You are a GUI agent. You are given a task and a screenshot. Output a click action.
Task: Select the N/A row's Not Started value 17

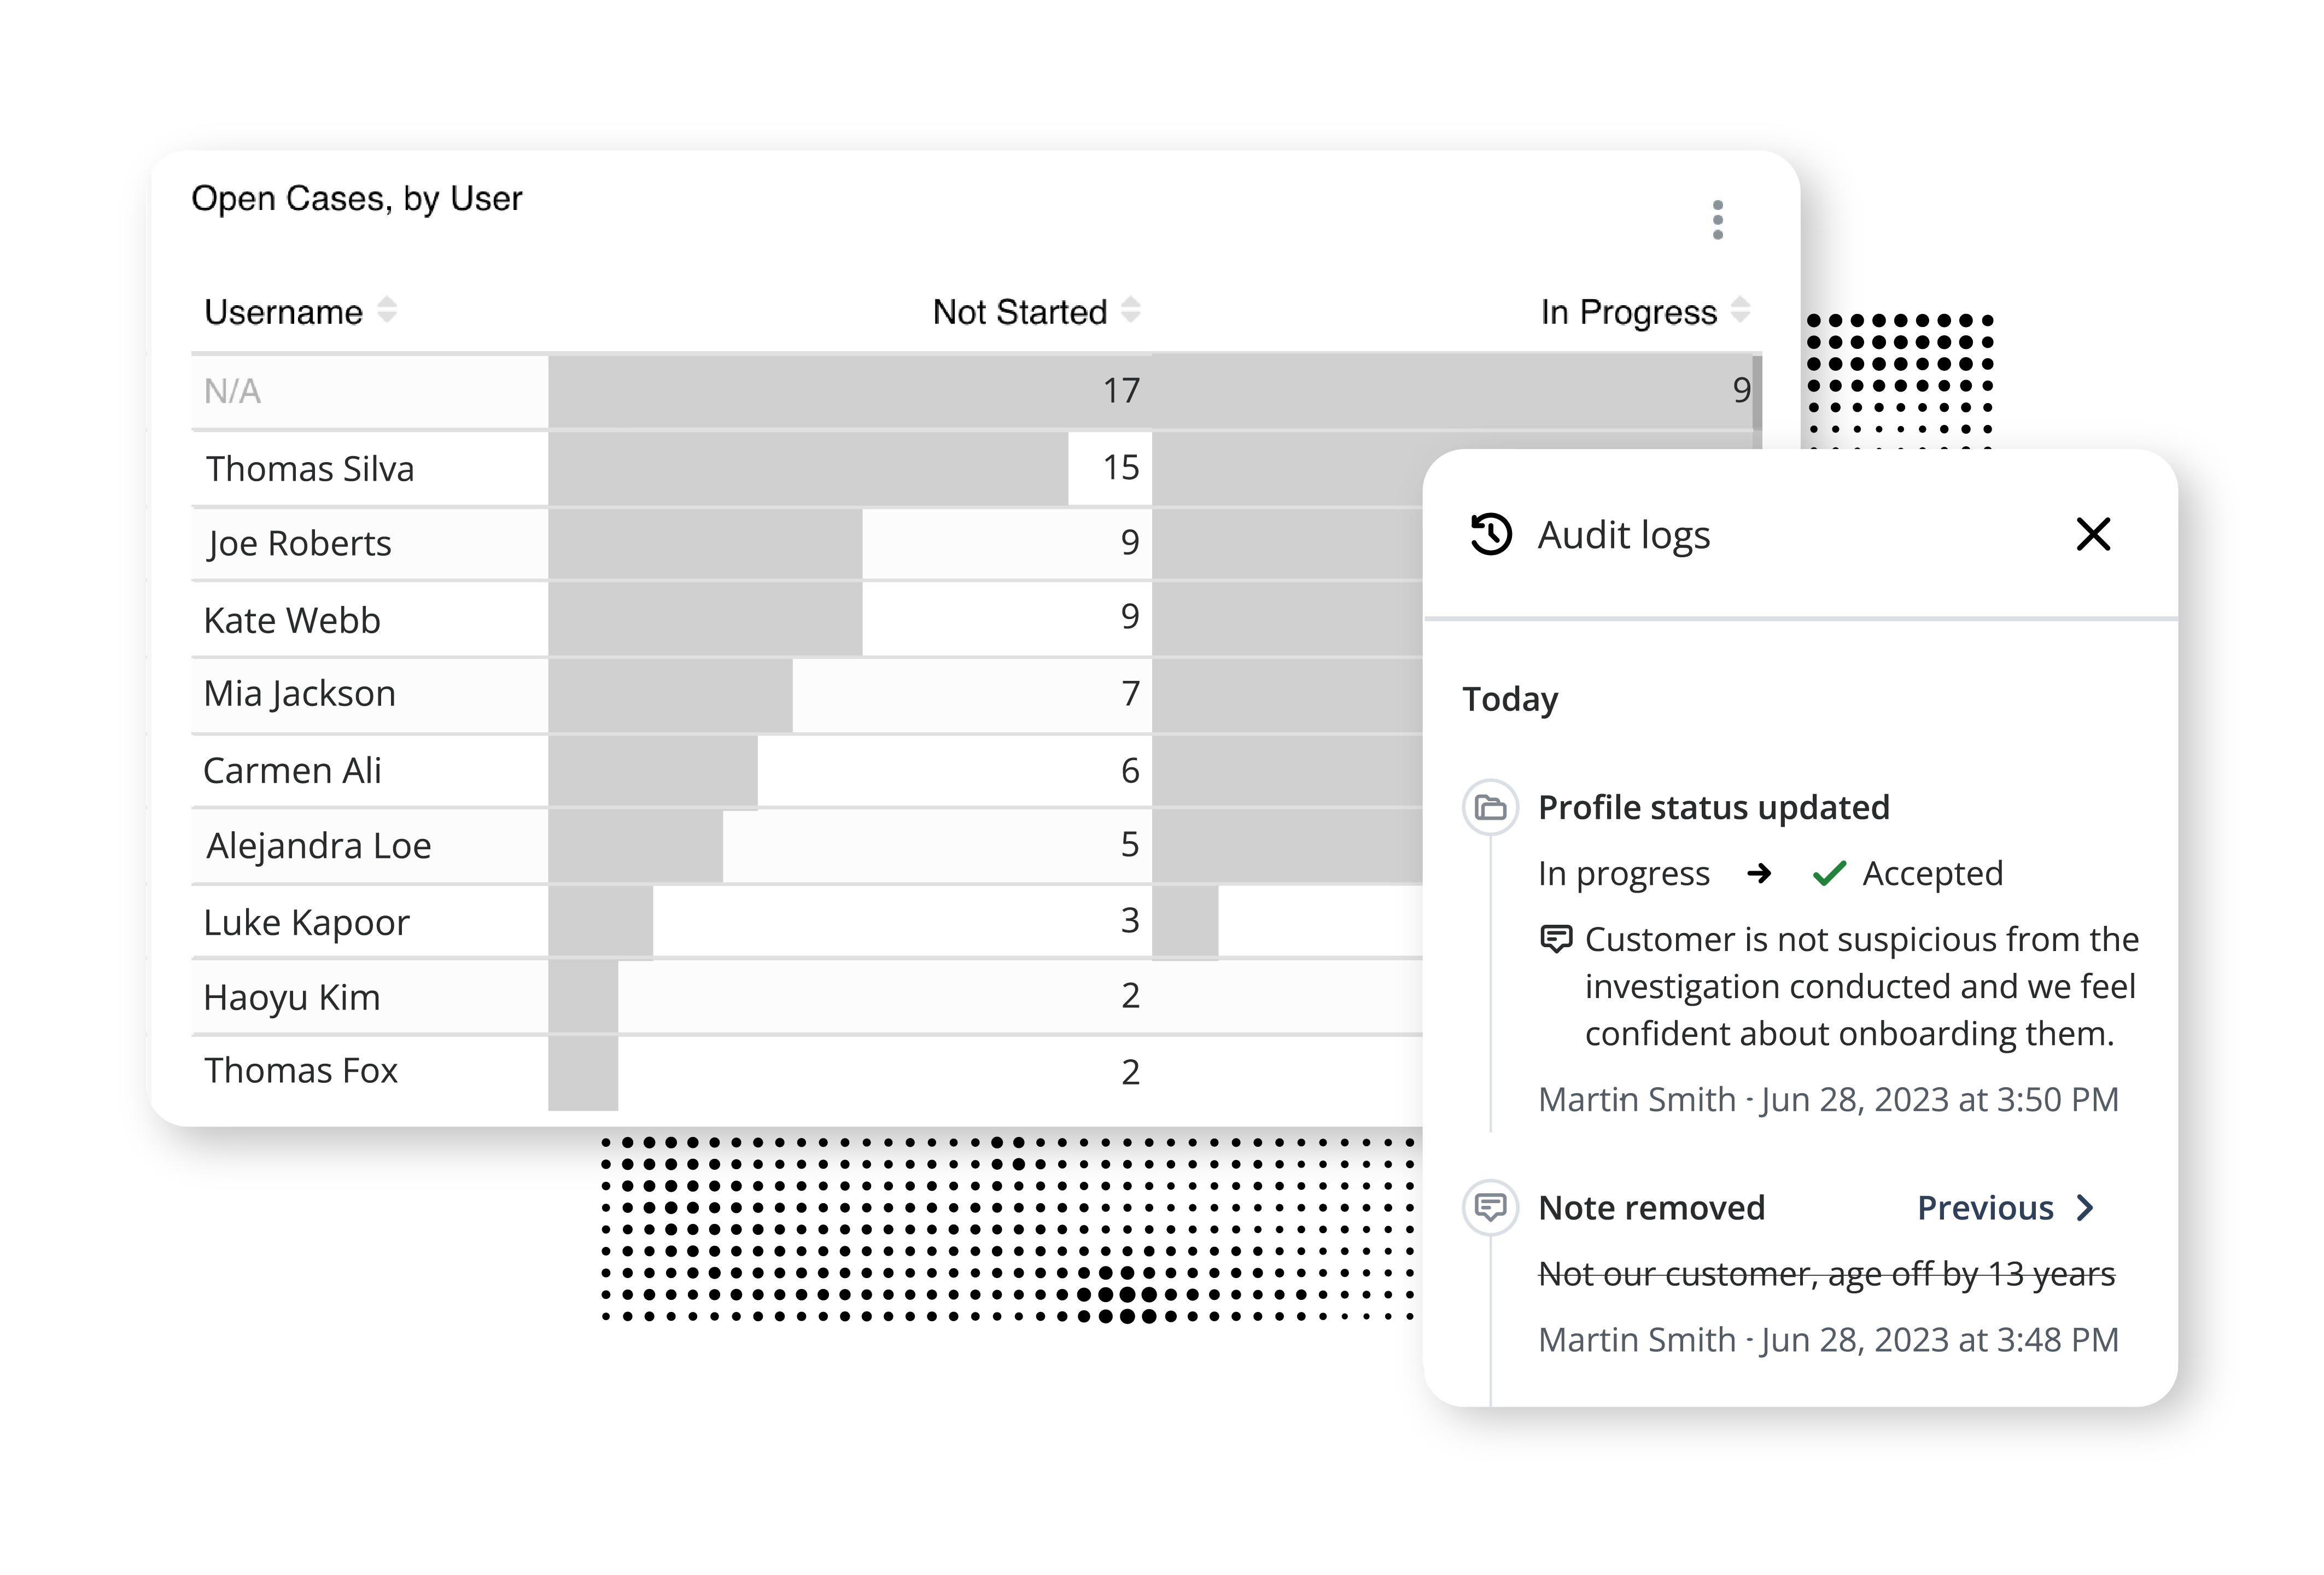[x=1121, y=391]
